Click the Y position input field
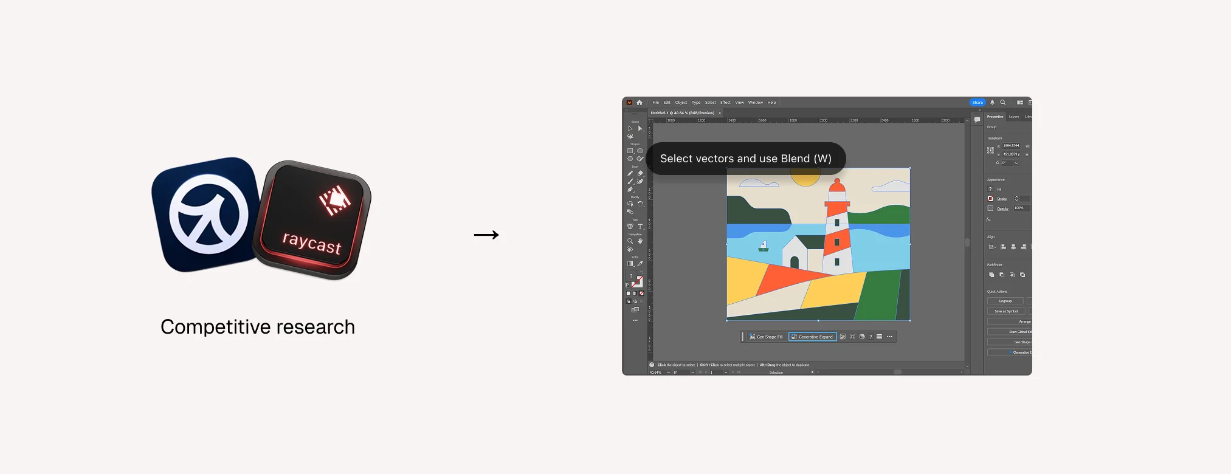 tap(1012, 154)
